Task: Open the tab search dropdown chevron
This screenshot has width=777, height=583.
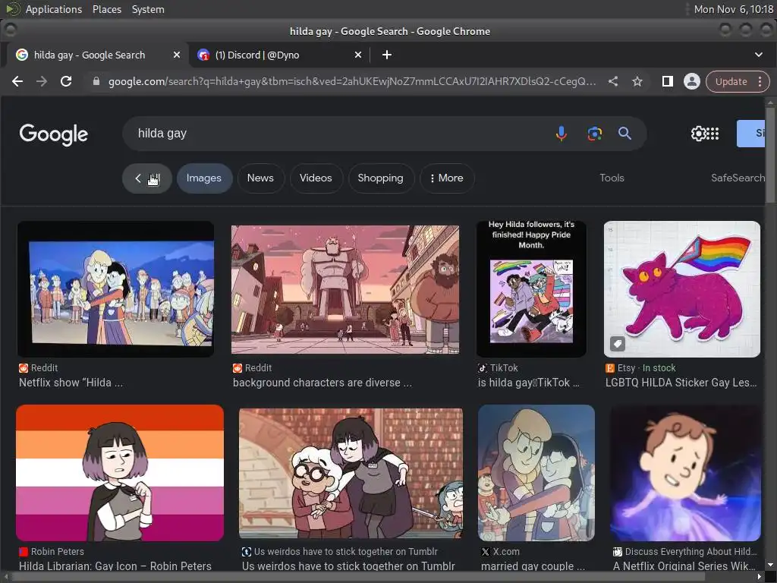Action: (x=759, y=55)
